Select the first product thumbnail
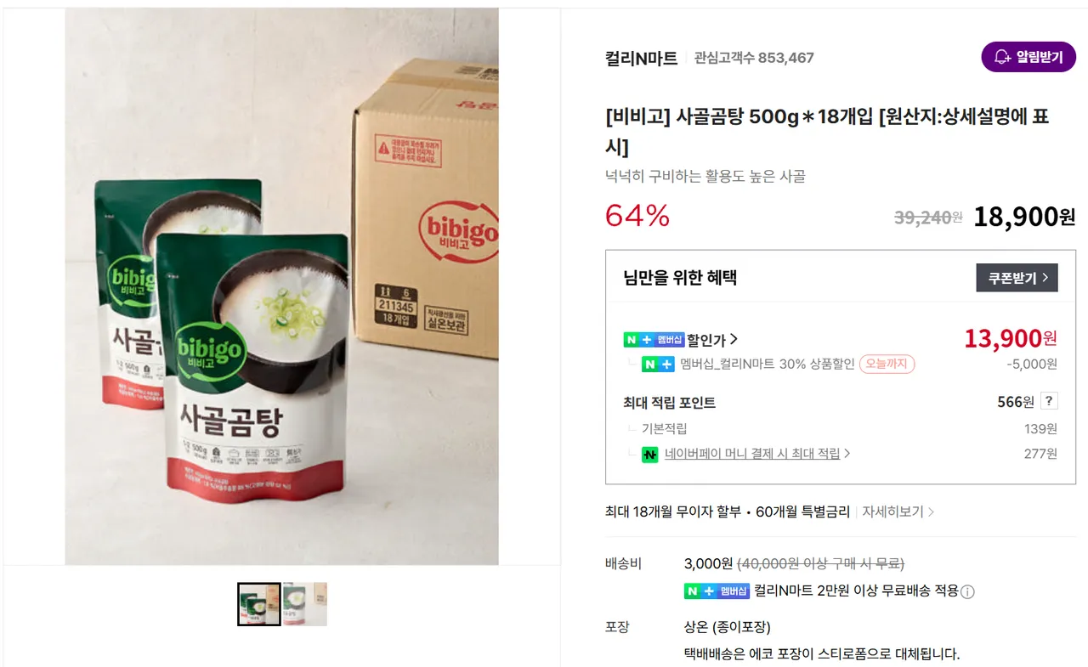This screenshot has height=667, width=1088. (259, 604)
